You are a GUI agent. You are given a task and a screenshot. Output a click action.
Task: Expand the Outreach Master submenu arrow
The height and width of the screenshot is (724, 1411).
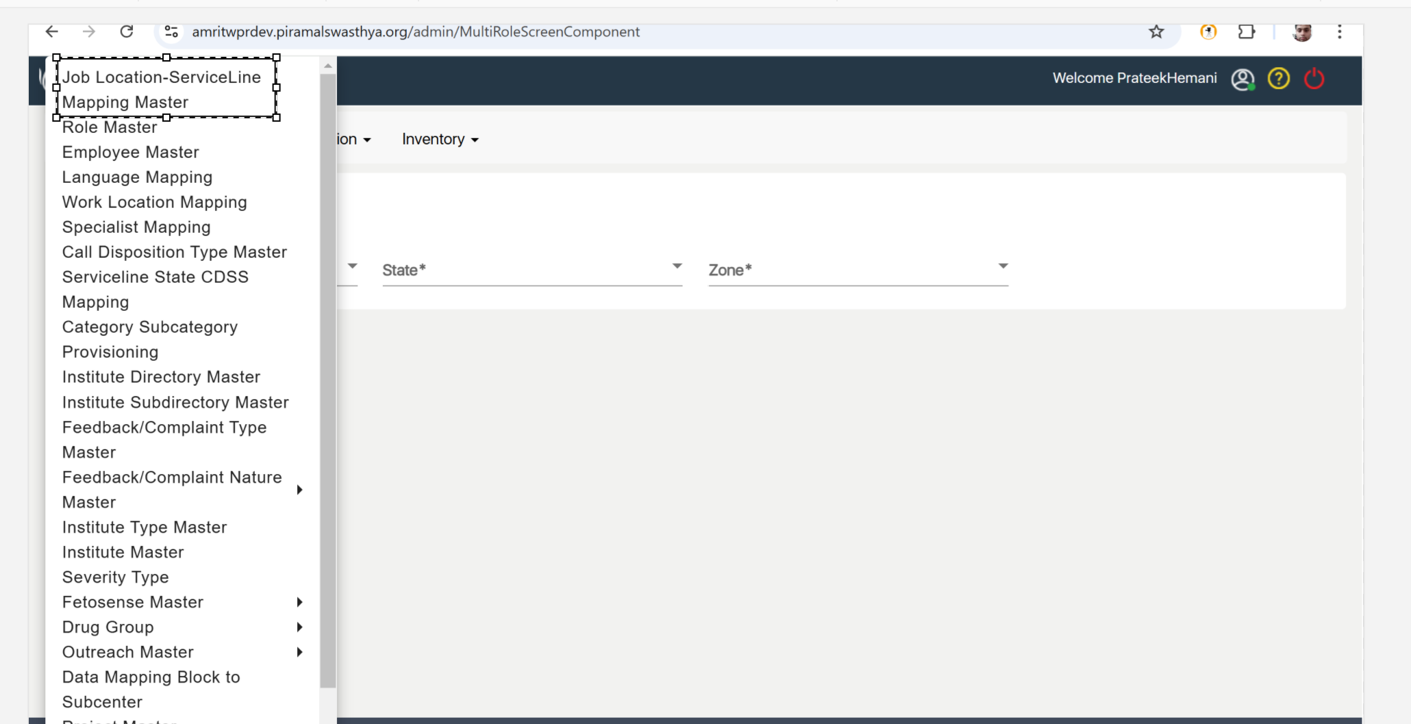(299, 652)
